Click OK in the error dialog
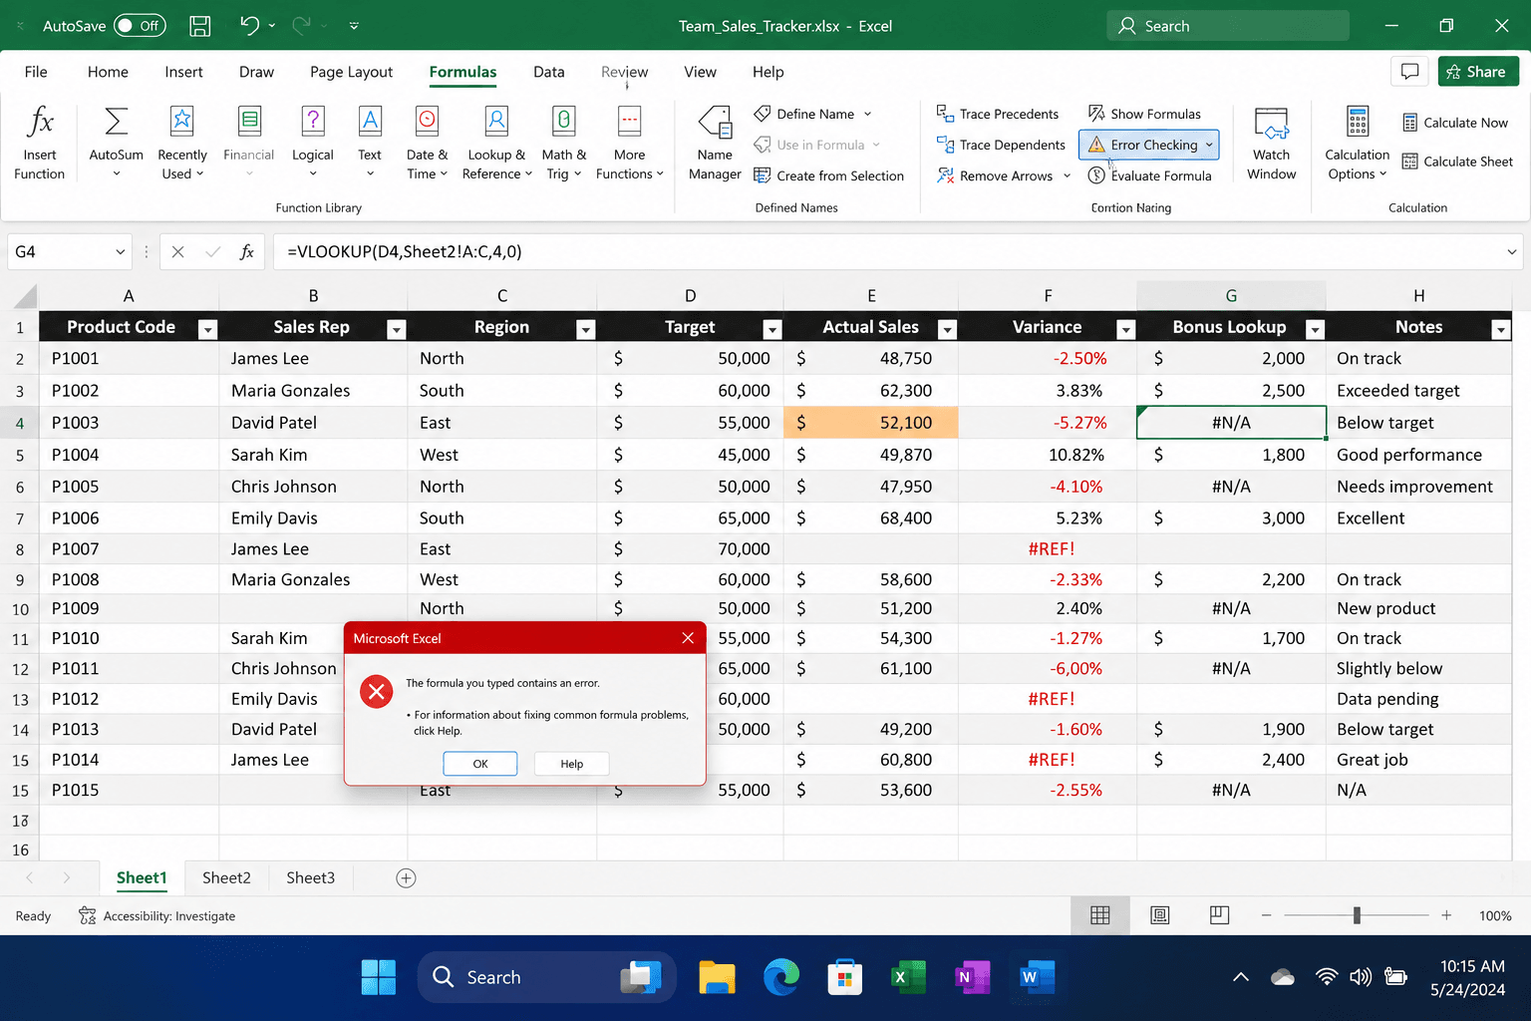Image resolution: width=1531 pixels, height=1021 pixels. [480, 764]
